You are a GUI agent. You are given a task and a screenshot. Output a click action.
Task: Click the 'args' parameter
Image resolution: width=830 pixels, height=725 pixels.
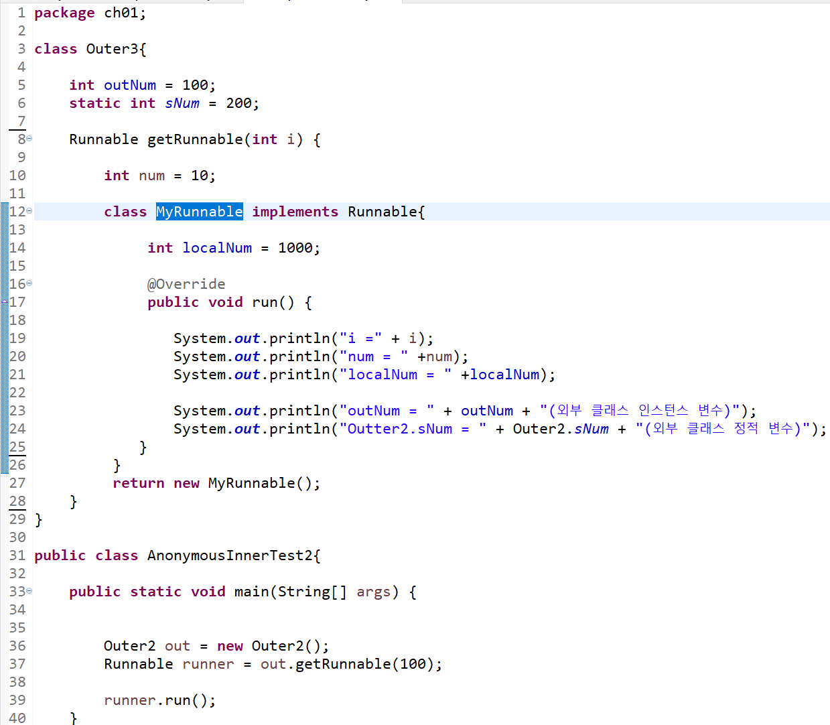[374, 592]
